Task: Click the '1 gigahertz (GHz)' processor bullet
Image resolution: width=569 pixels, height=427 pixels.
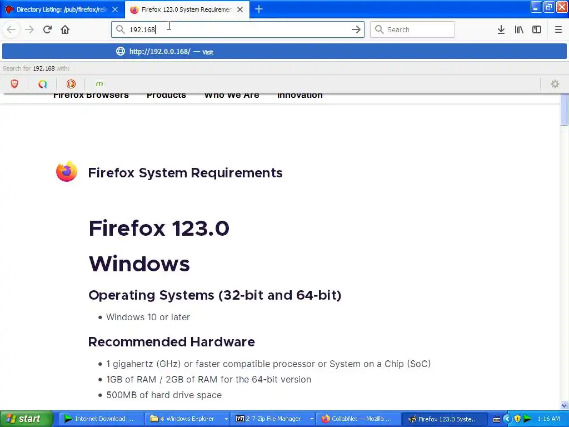Action: point(268,364)
